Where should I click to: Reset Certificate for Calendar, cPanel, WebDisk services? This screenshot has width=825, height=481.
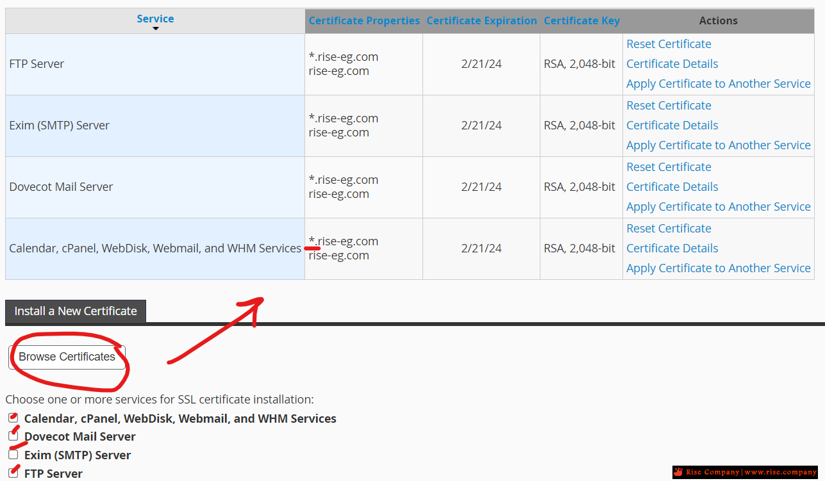669,229
